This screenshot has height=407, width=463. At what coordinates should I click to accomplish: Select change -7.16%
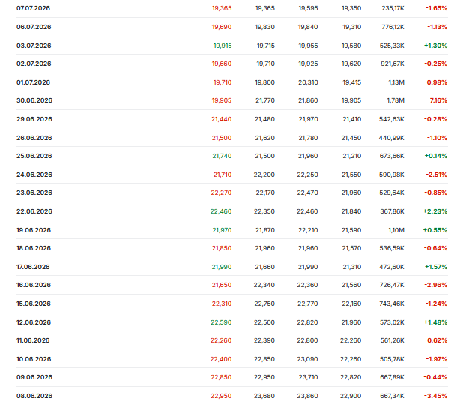437,100
